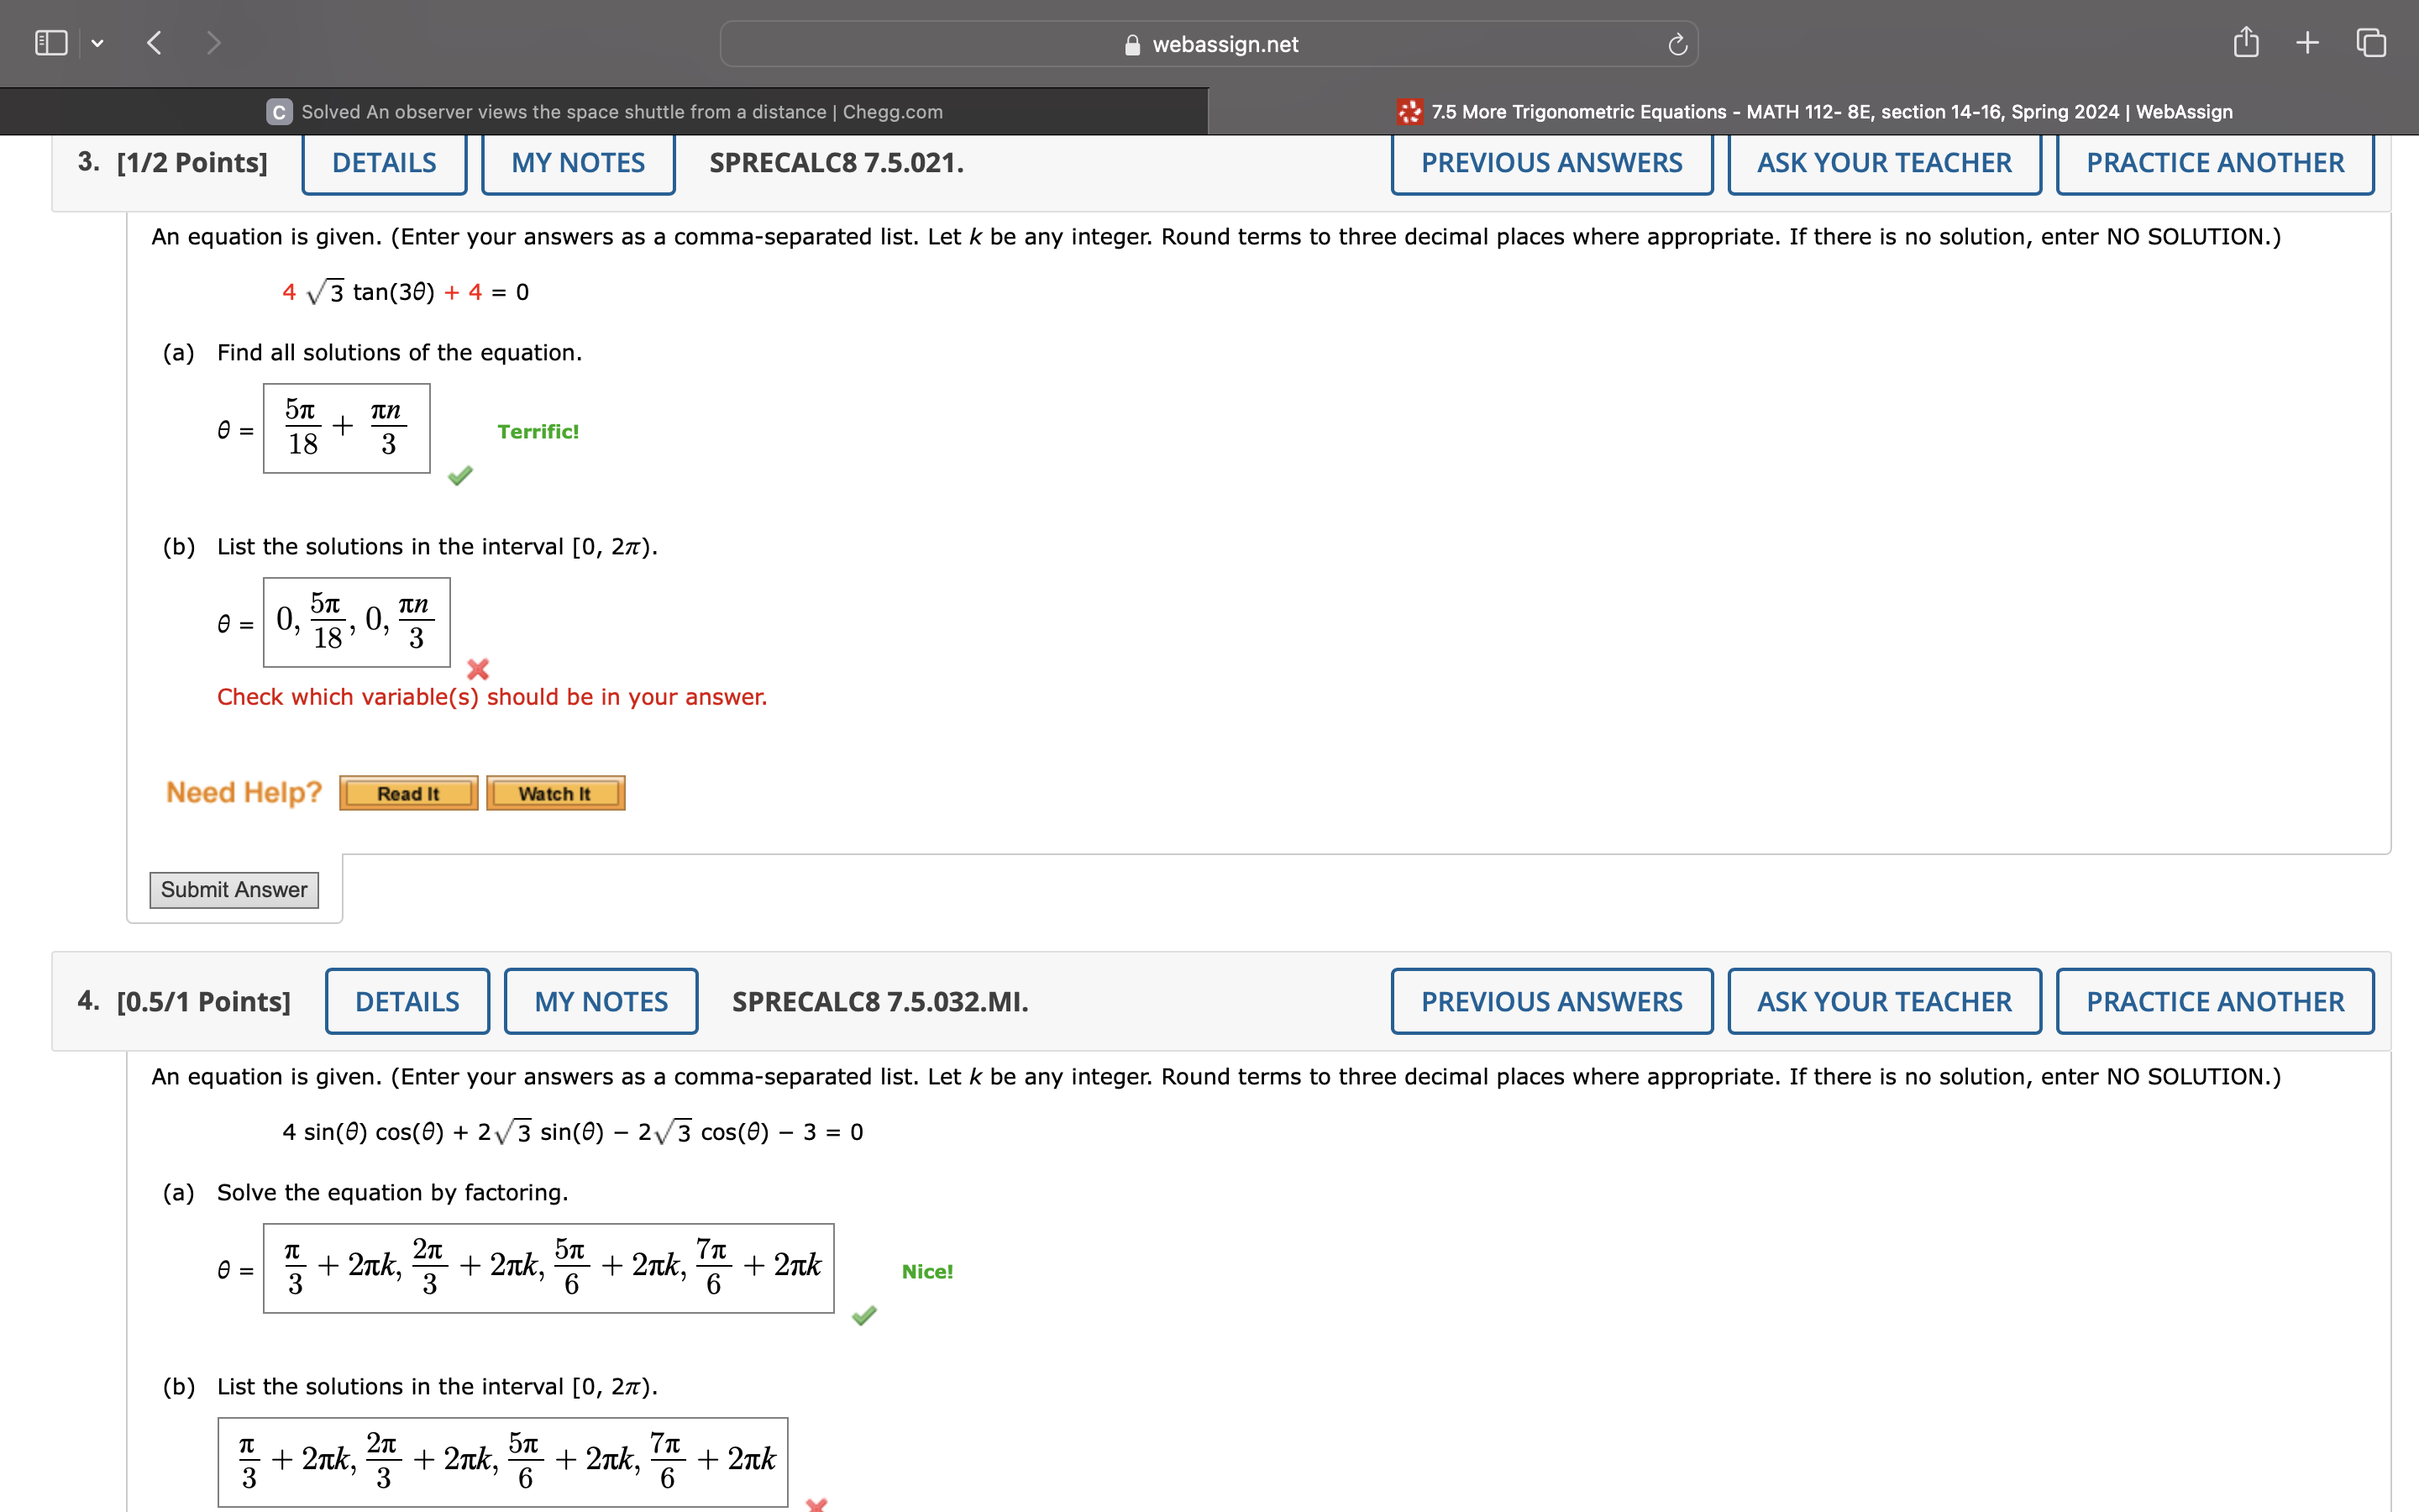The image size is (2419, 1512).
Task: Go back using the back arrow
Action: point(154,43)
